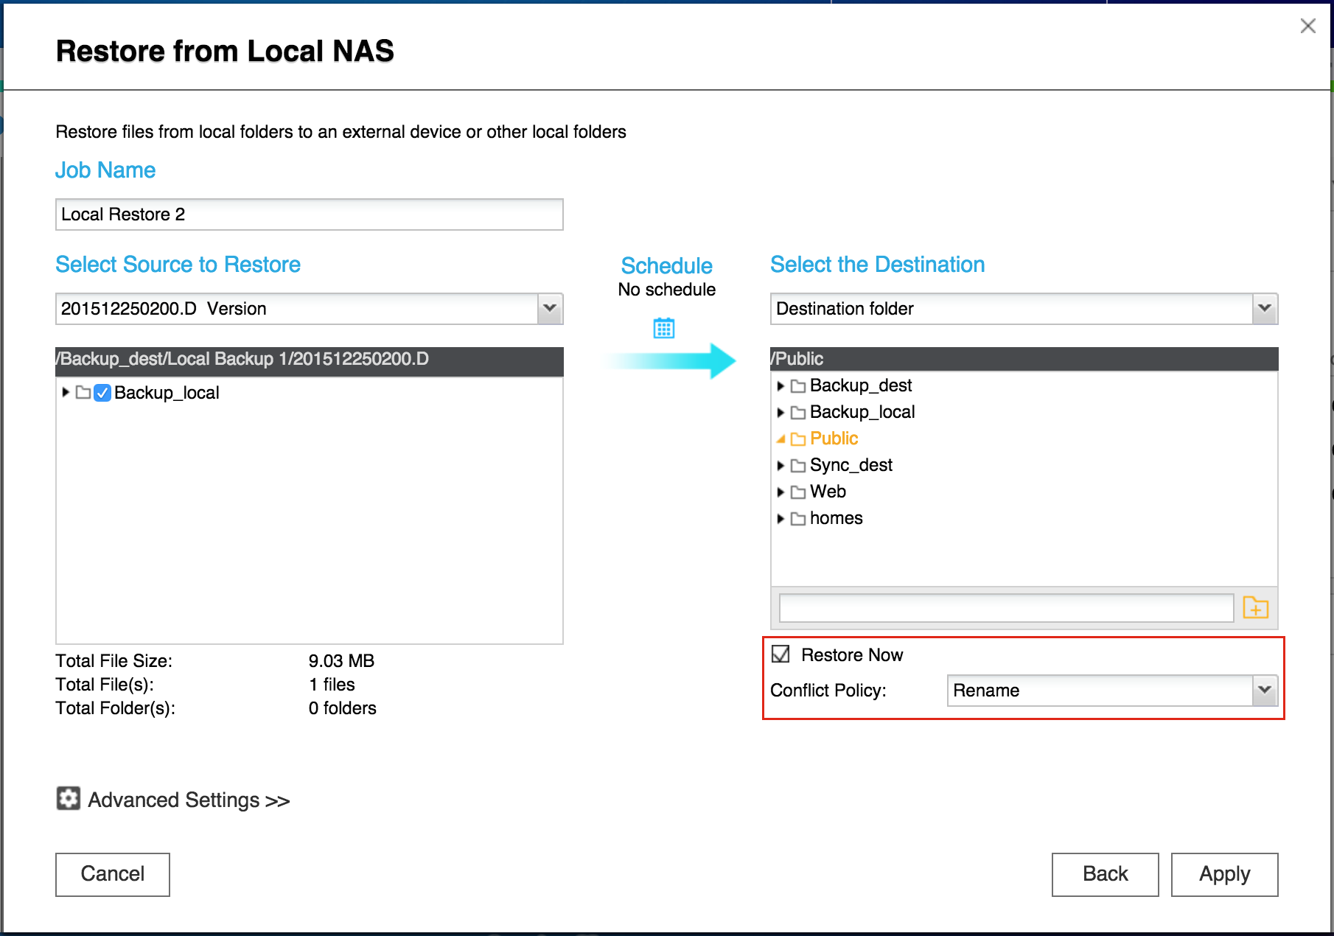Toggle the Restore Now checkbox
Image resolution: width=1334 pixels, height=936 pixels.
tap(781, 654)
